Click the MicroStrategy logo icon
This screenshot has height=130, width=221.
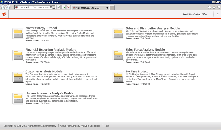click(x=3, y=14)
